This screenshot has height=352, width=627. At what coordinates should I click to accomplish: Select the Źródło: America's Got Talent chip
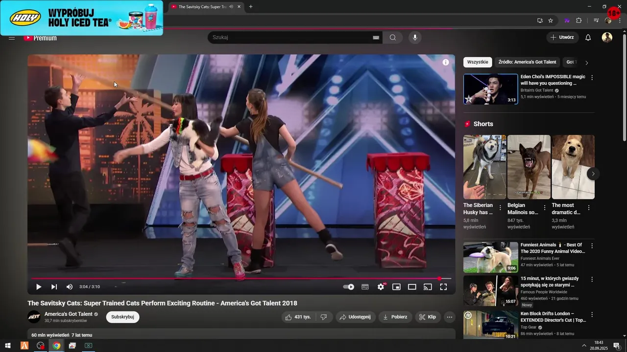[527, 62]
